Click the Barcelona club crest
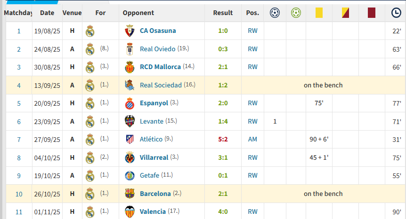406x219 pixels. coord(130,194)
